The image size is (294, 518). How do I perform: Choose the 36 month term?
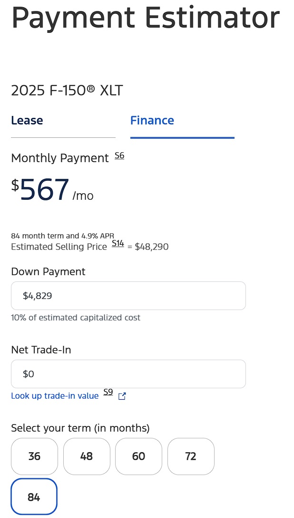pos(34,456)
